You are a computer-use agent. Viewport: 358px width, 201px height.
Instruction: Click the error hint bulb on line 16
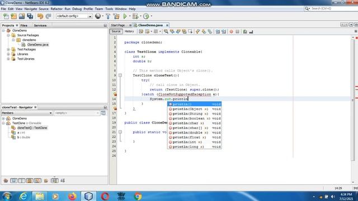point(115,108)
